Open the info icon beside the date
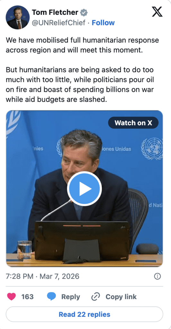Image resolution: width=171 pixels, height=329 pixels. pos(157,276)
